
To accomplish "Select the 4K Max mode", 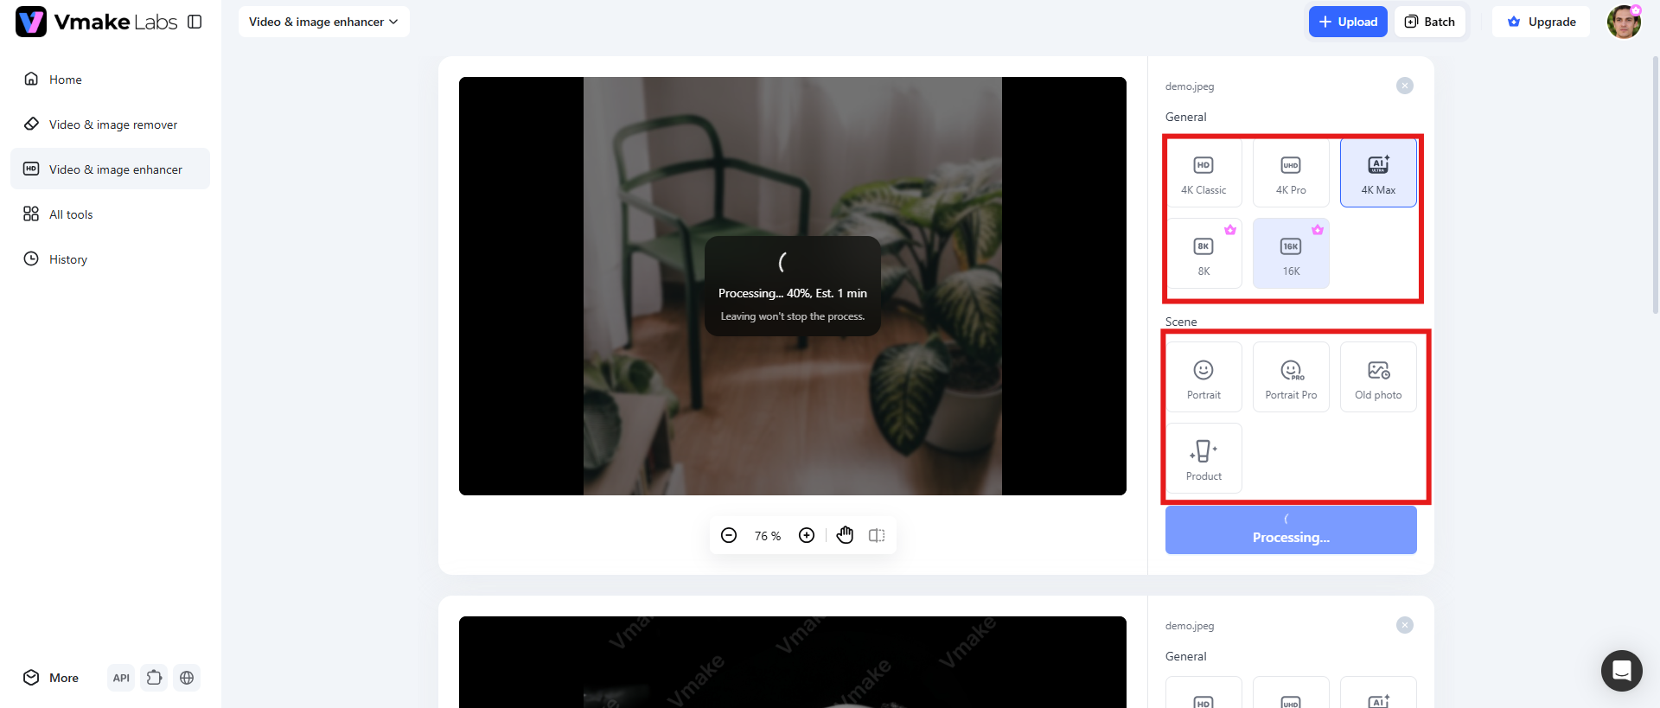I will click(1378, 173).
